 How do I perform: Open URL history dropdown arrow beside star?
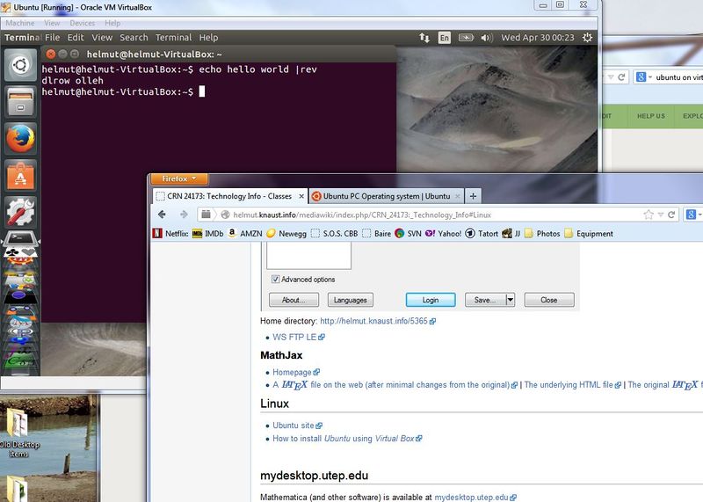point(660,215)
